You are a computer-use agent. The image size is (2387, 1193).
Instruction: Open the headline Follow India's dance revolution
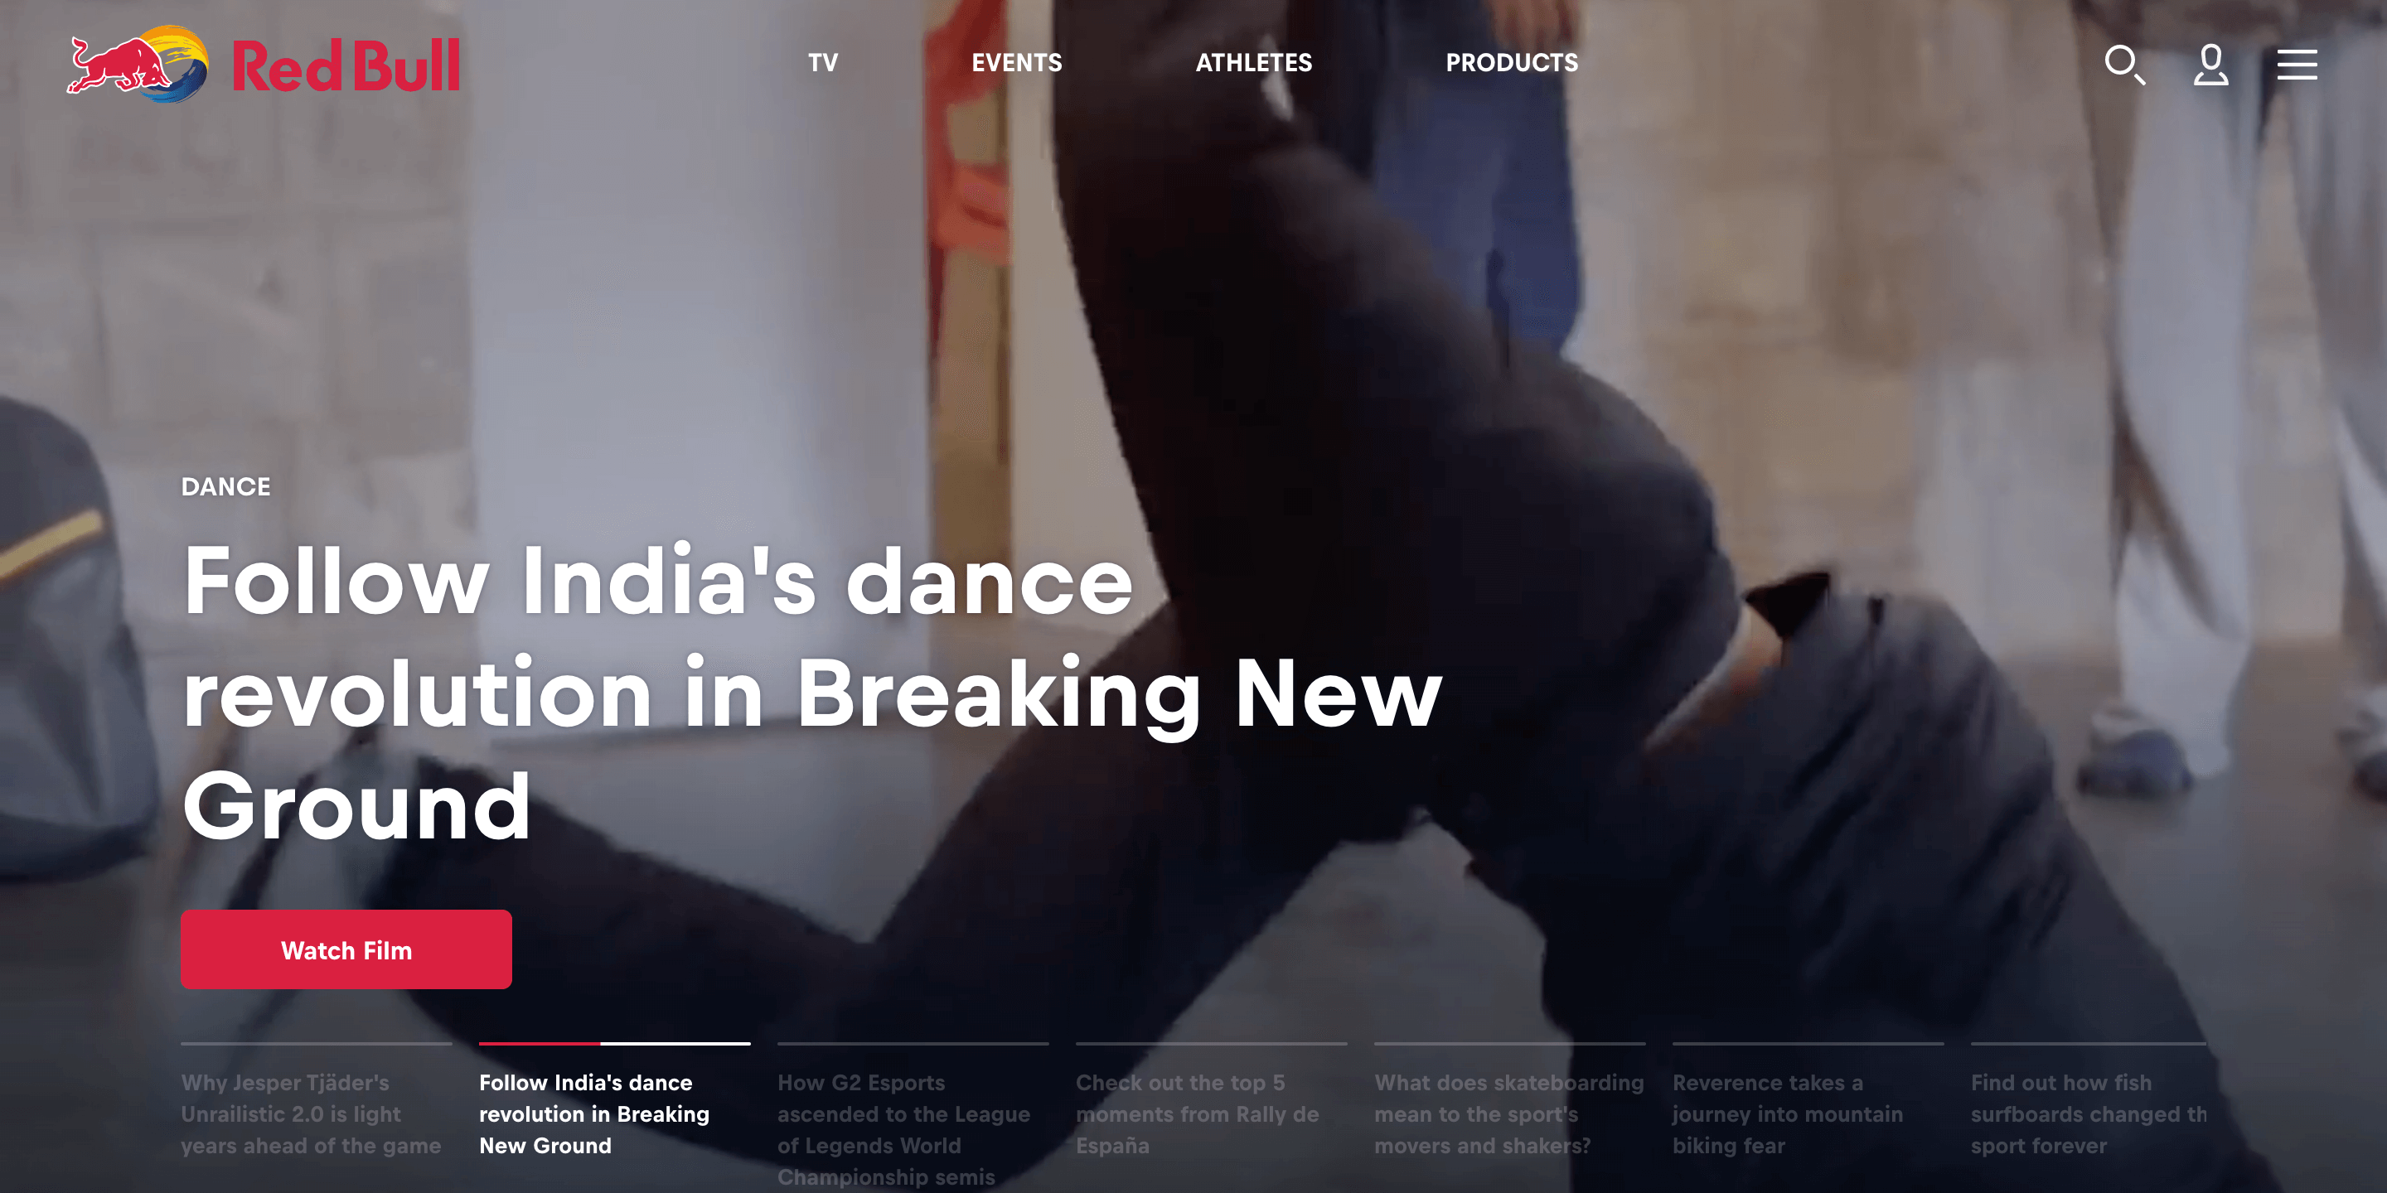click(811, 692)
